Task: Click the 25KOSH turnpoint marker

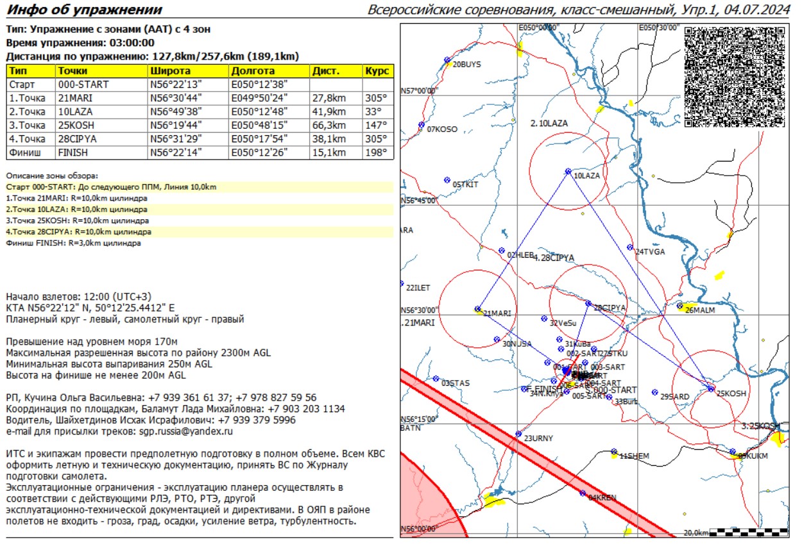Action: (710, 388)
